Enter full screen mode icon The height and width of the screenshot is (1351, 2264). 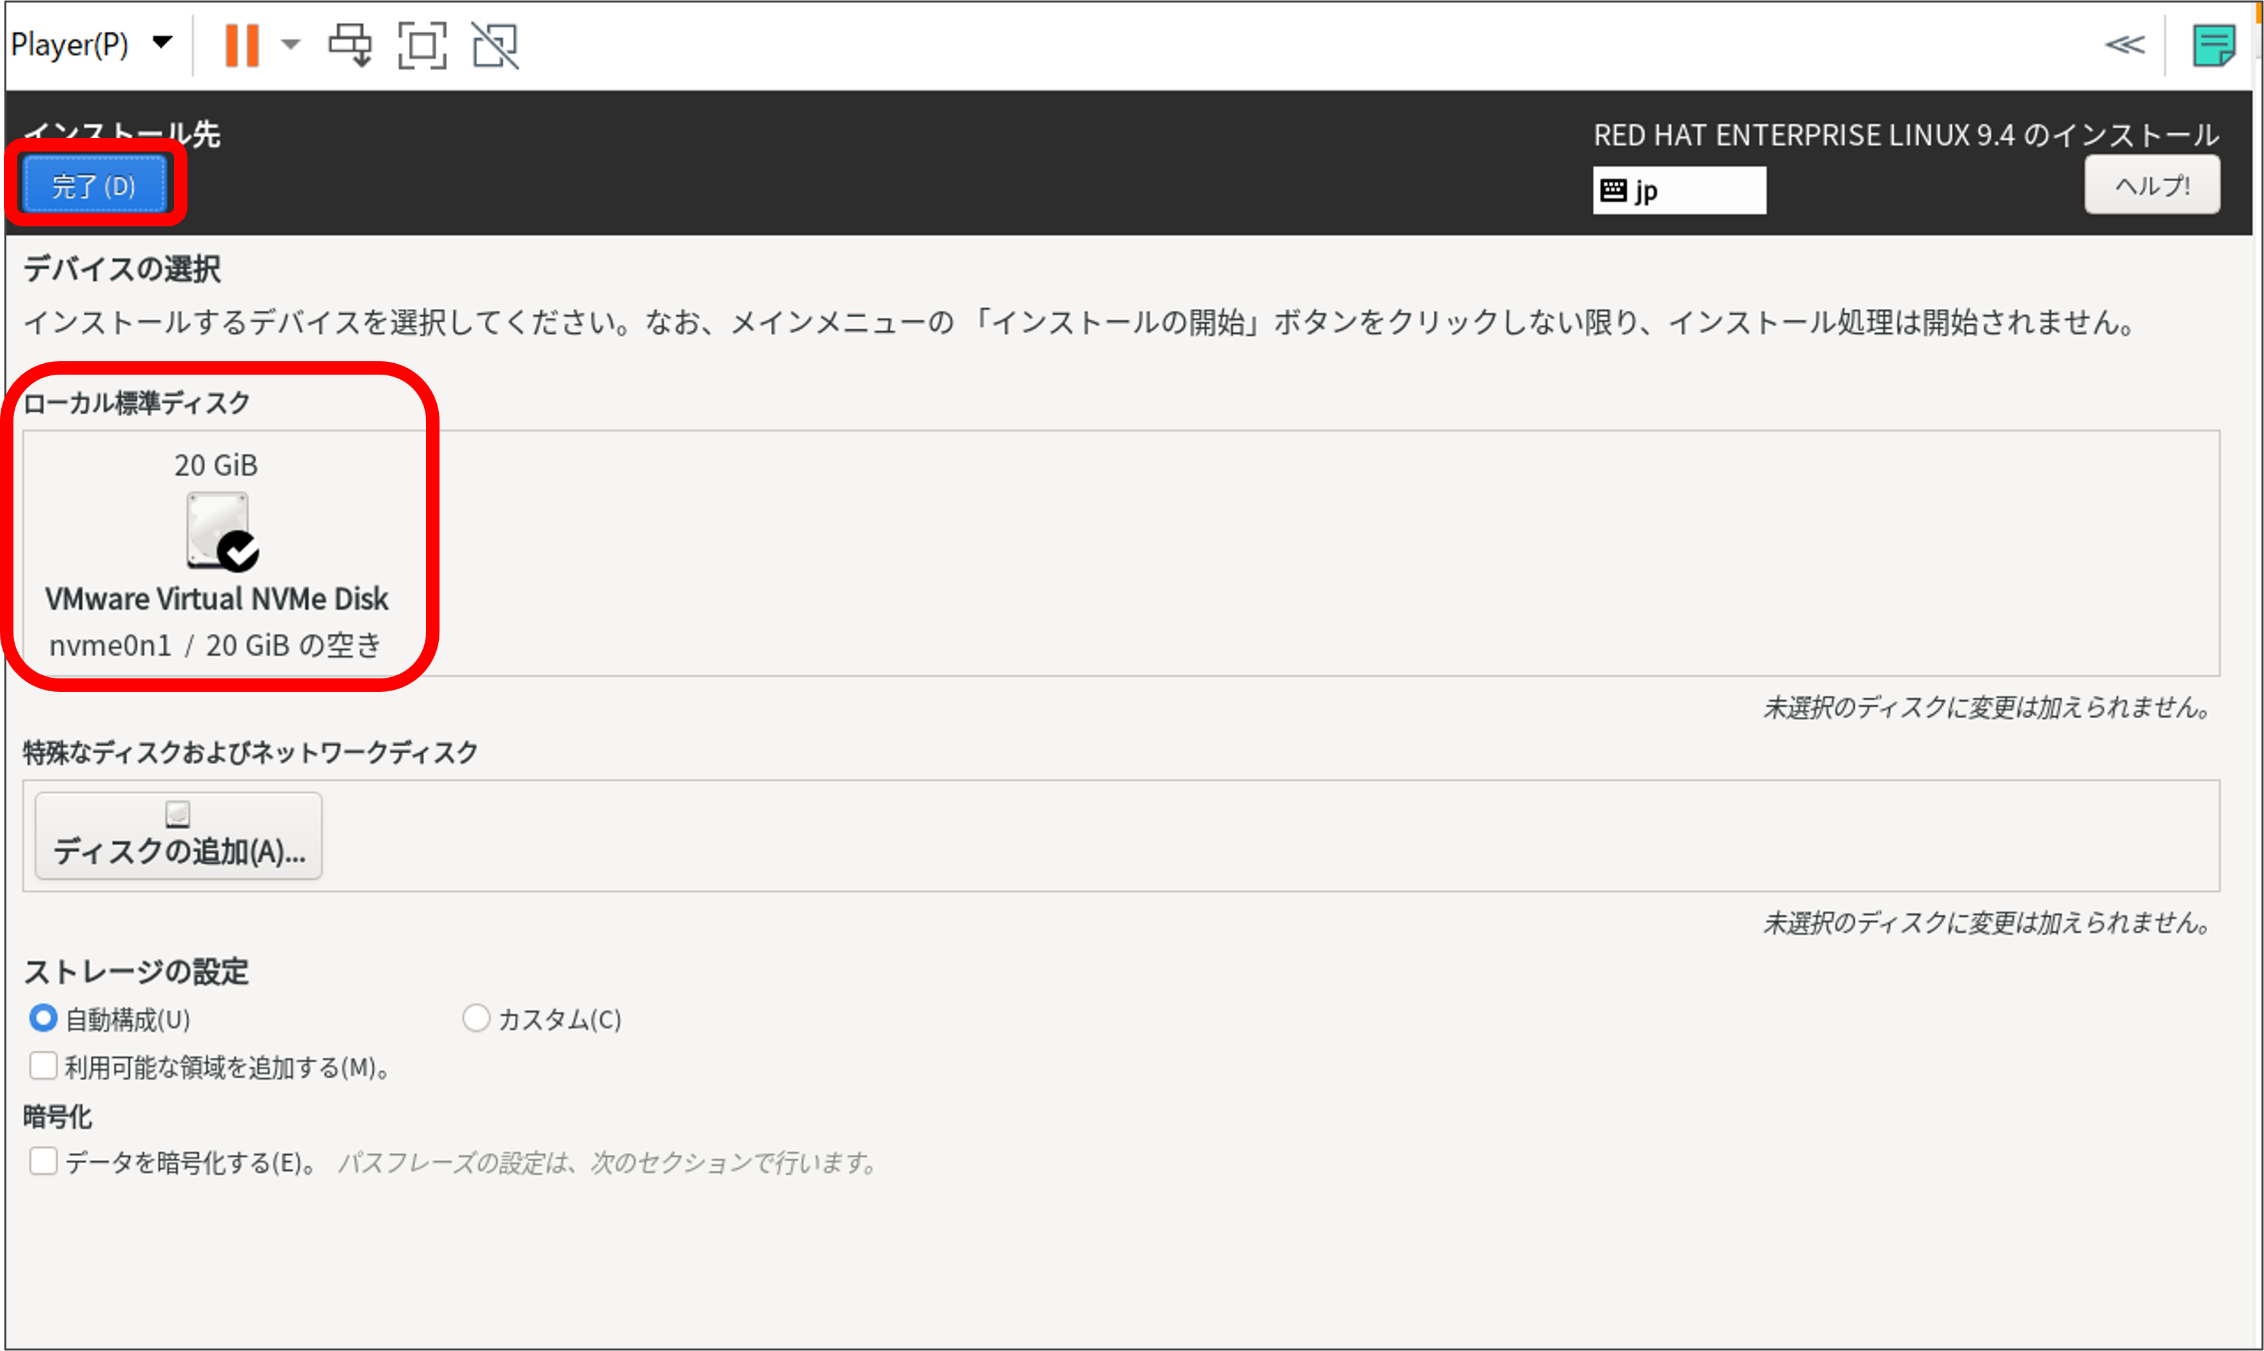pos(422,45)
